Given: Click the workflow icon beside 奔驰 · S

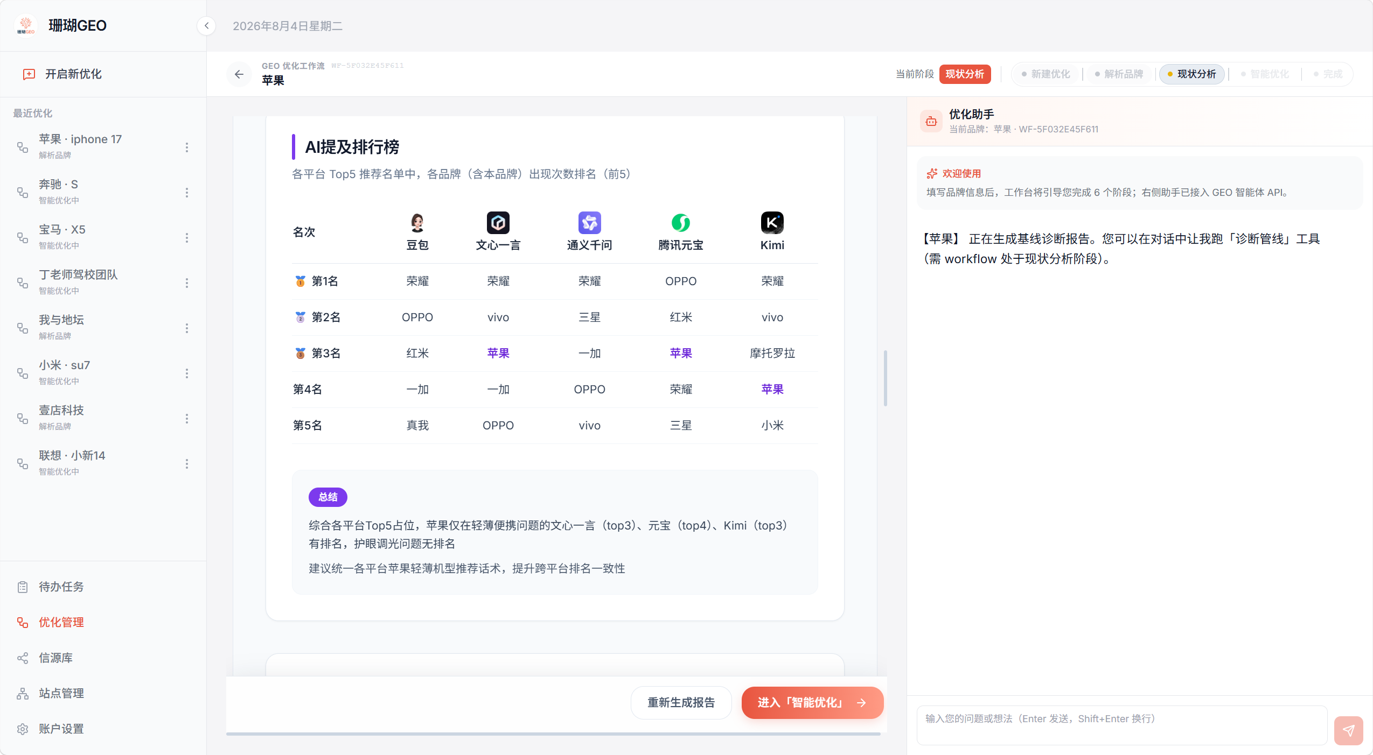Looking at the screenshot, I should (x=23, y=192).
